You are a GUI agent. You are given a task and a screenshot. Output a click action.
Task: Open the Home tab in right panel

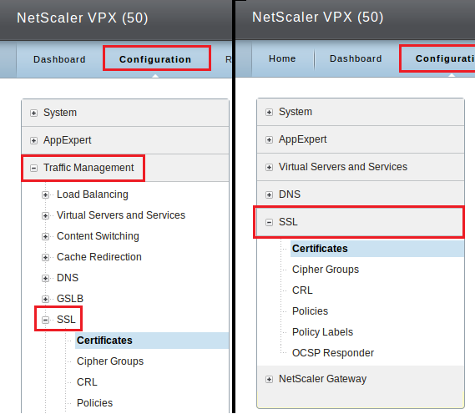pos(282,58)
